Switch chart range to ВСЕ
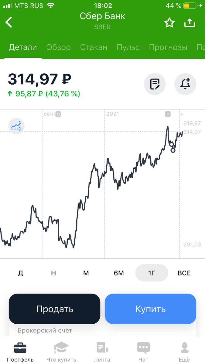This screenshot has width=205, height=364. (184, 273)
